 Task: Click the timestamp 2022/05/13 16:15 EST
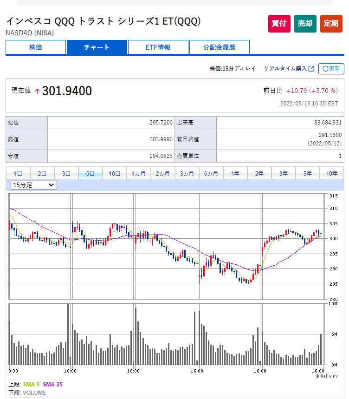pos(309,103)
